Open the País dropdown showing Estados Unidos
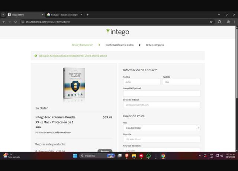Screen dimensions: 238x171 (162, 128)
